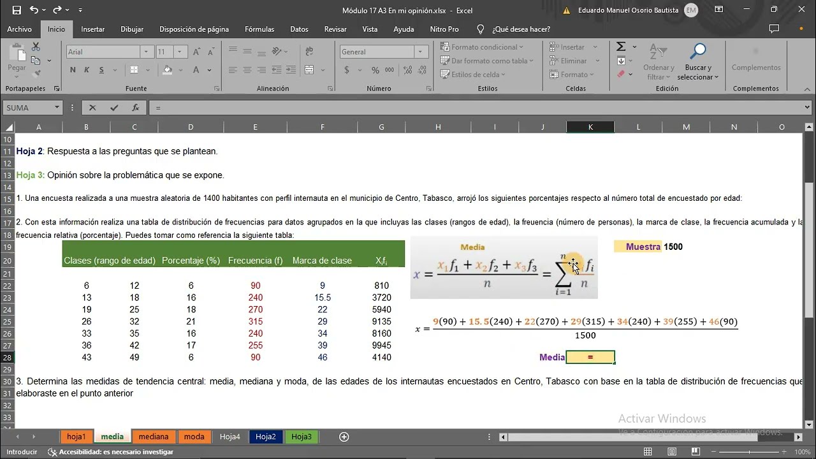The image size is (816, 459).
Task: Click the Eliminar cells button
Action: click(574, 61)
